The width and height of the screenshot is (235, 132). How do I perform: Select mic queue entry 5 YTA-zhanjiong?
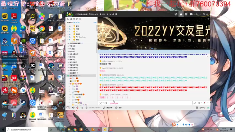click(x=81, y=37)
